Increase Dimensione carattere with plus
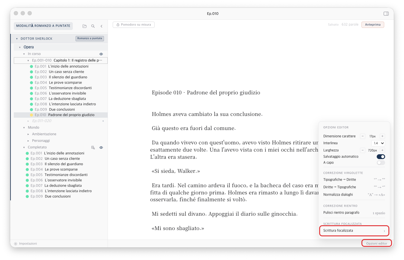The image size is (404, 260). coord(382,136)
